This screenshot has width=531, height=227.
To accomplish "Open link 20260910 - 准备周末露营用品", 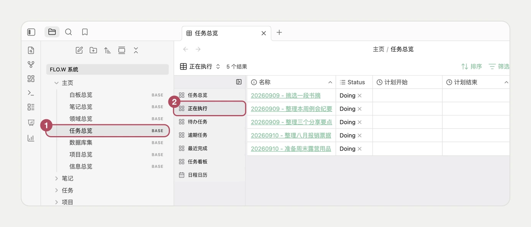I will pos(291,149).
